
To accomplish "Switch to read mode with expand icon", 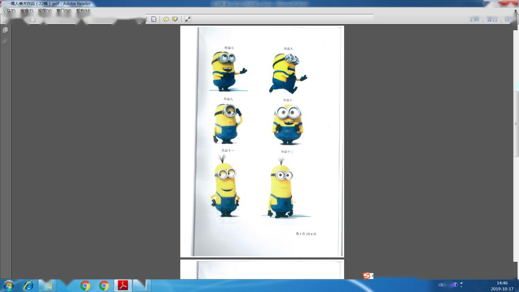I will (188, 19).
